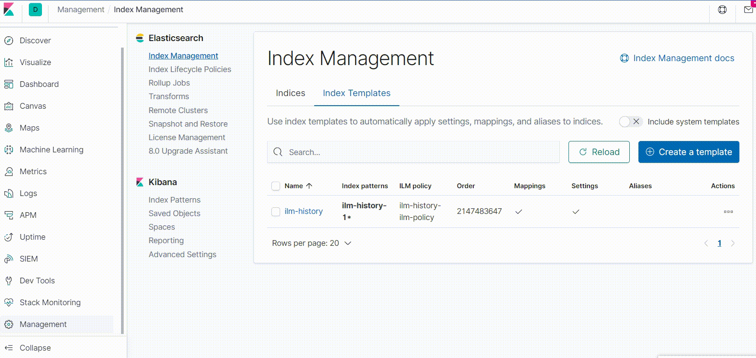Click the Management breadcrumb
The height and width of the screenshot is (358, 756).
81,10
